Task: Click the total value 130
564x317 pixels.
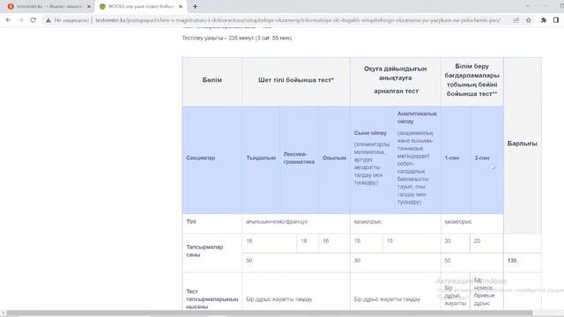Action: [x=512, y=261]
